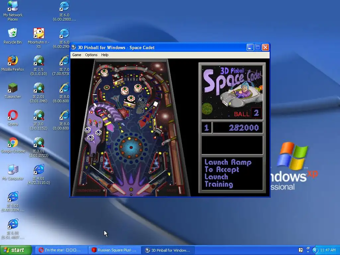Select the Google Chrome desktop shortcut
Viewport: 340px width, 255px height.
[13, 145]
